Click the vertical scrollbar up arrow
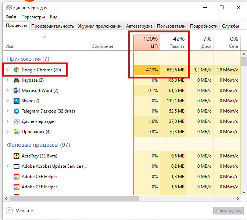247x220 pixels. click(x=244, y=54)
